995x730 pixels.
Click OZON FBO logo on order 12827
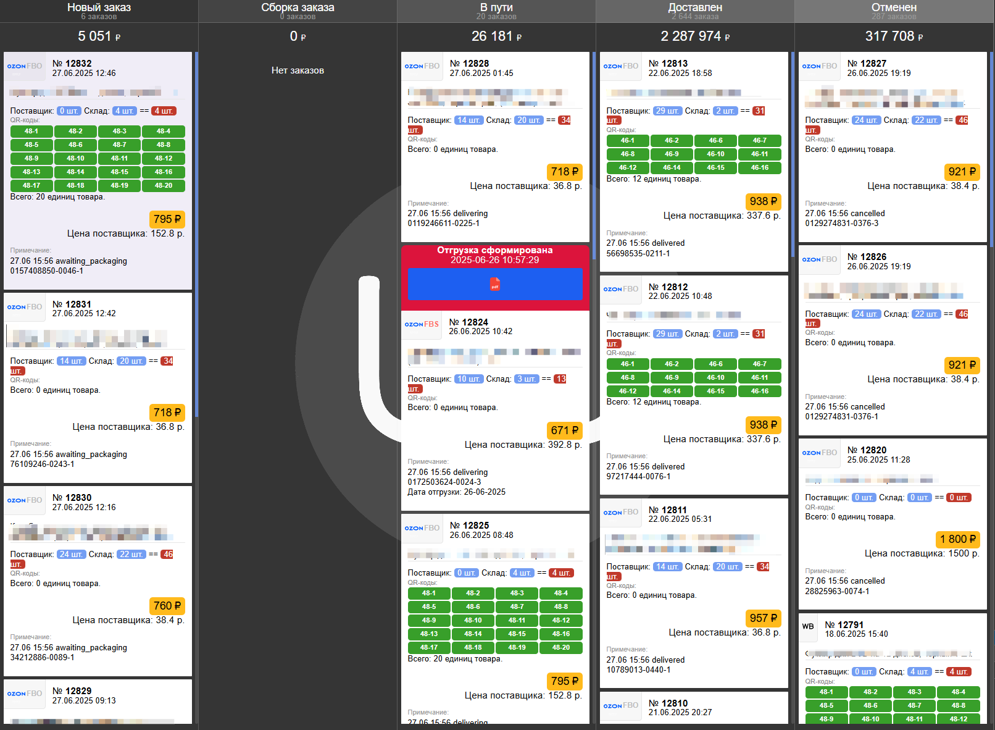click(x=820, y=66)
